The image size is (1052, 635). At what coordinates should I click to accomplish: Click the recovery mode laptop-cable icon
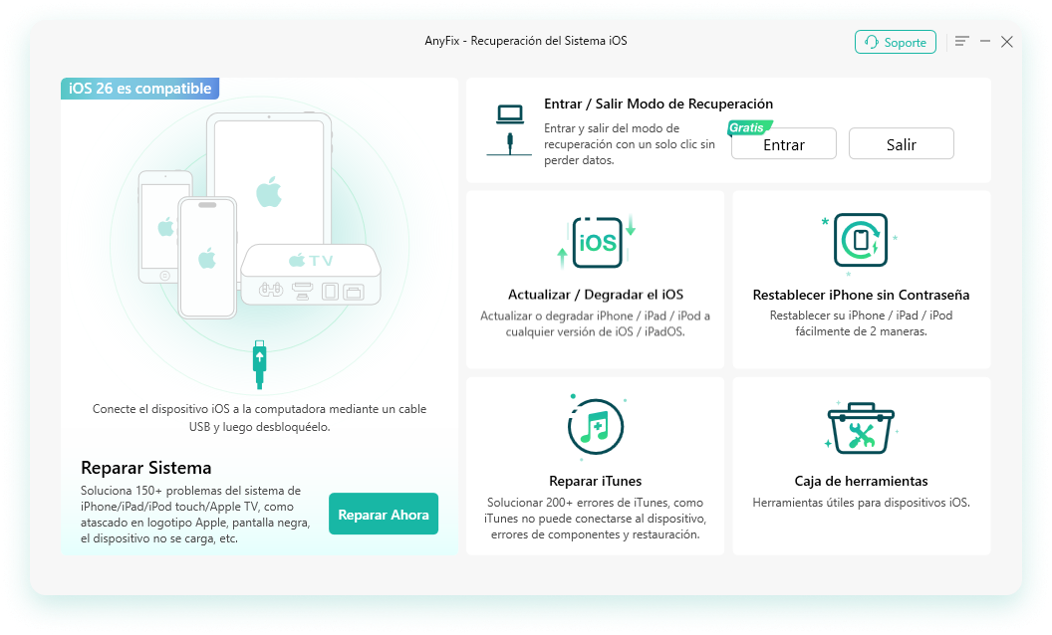(509, 130)
